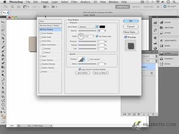Expand the workspace switcher chevrons
This screenshot has height=134, width=179.
click(x=158, y=7)
